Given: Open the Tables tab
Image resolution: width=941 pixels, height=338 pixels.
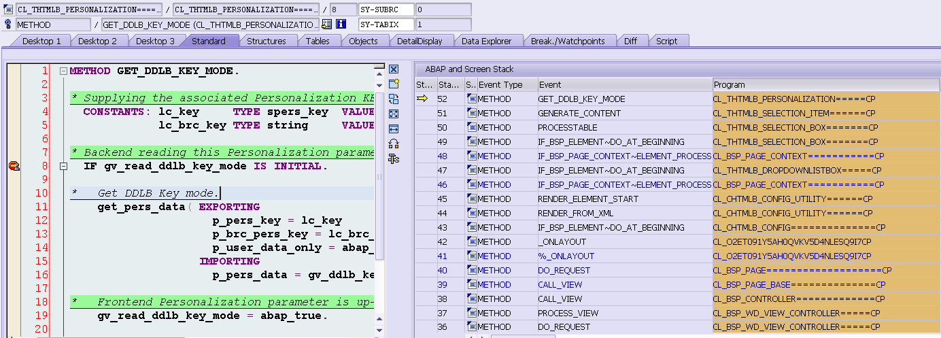Looking at the screenshot, I should pyautogui.click(x=318, y=41).
